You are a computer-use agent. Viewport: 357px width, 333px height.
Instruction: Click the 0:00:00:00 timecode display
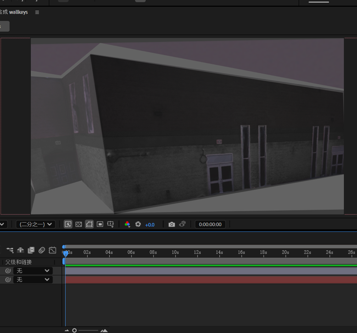(210, 224)
